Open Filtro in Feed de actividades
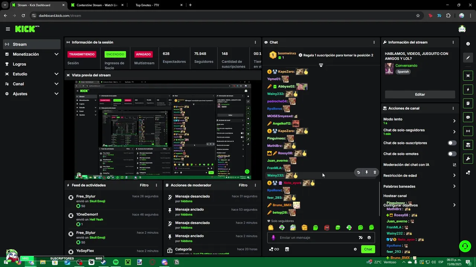 coord(144,185)
